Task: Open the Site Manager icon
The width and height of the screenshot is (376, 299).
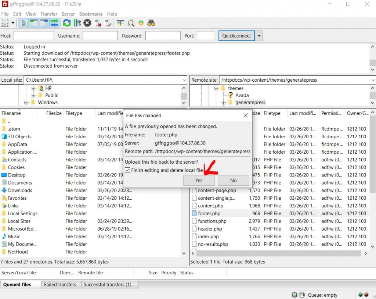Action: pos(5,23)
